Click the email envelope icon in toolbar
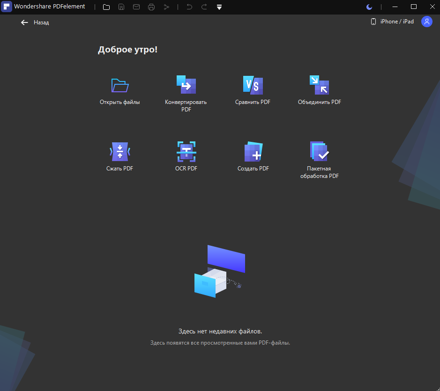Image resolution: width=440 pixels, height=391 pixels. (136, 7)
